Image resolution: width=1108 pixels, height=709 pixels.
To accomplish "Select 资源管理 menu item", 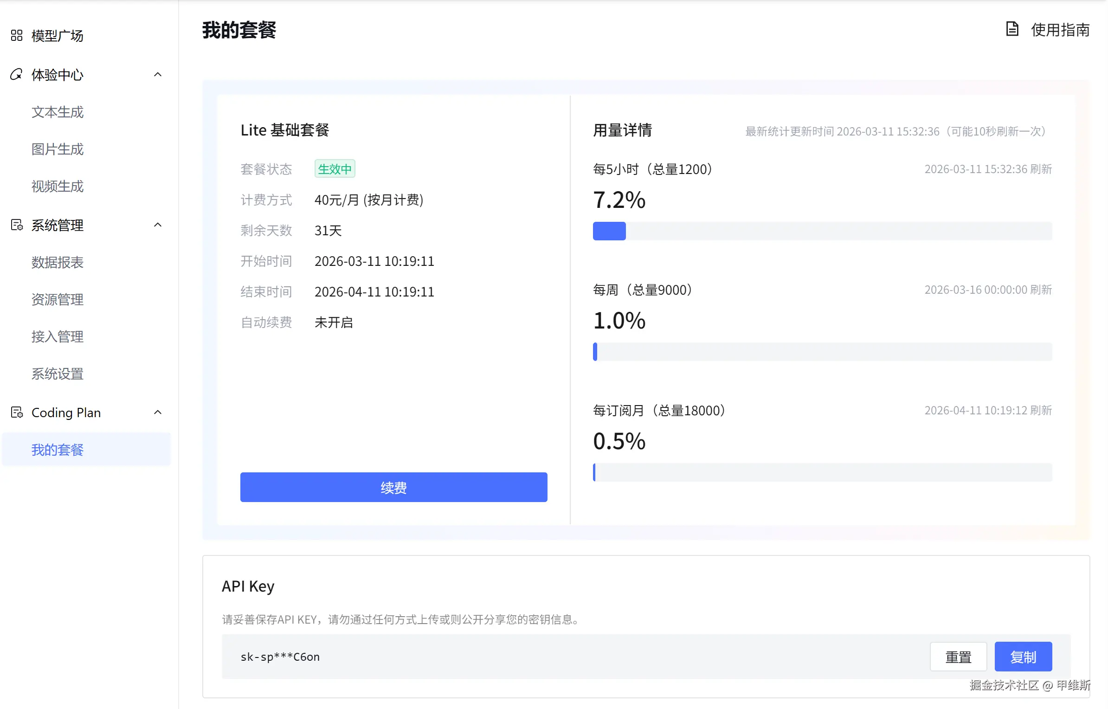I will 58,299.
